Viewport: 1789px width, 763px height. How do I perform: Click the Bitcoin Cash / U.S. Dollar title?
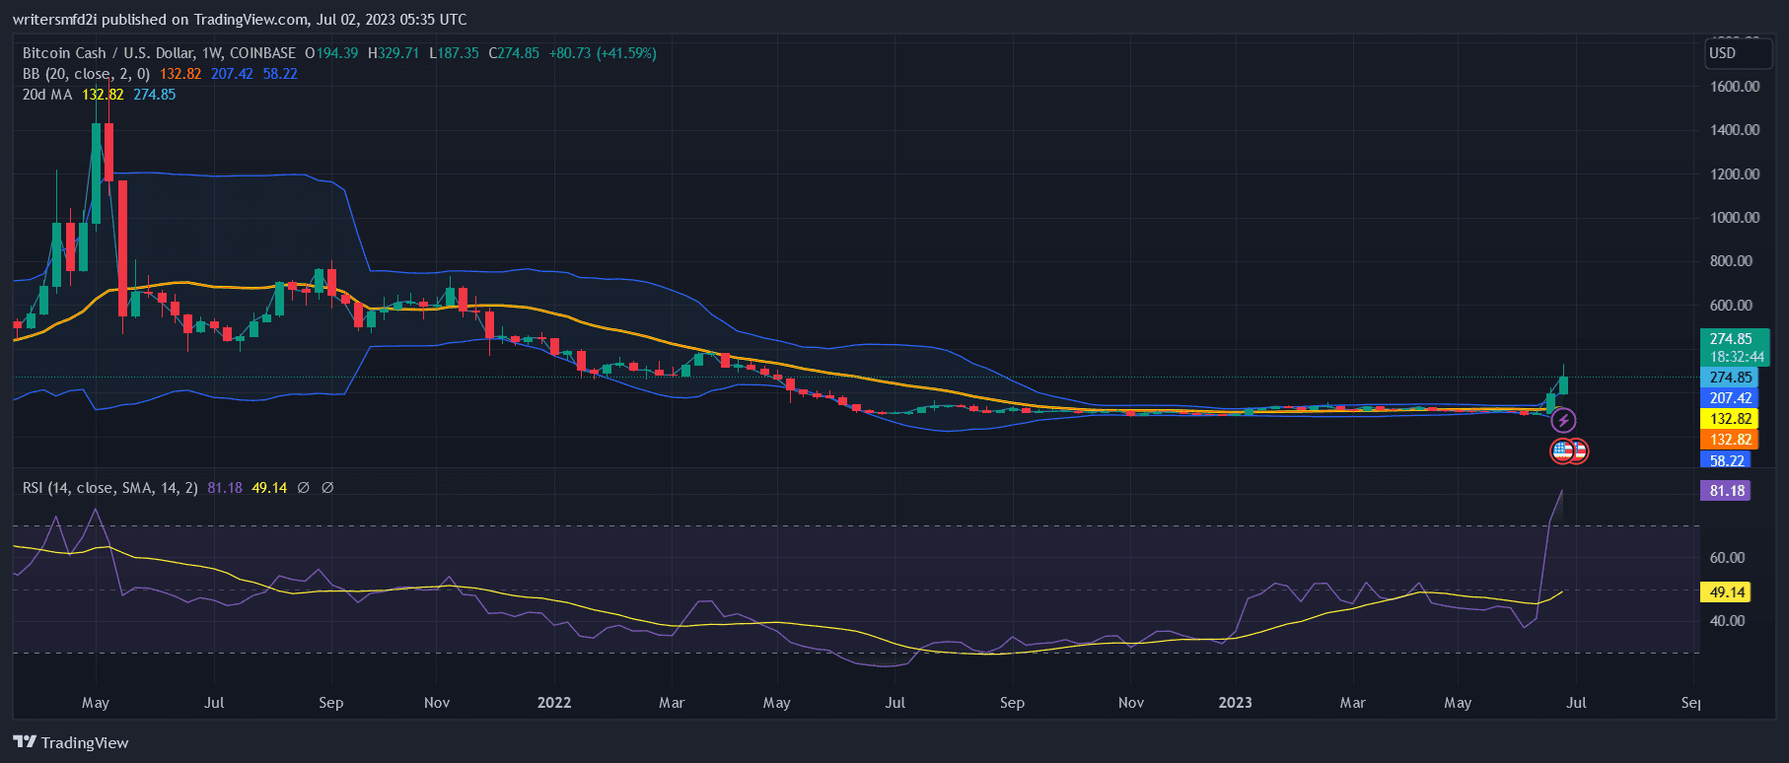point(159,53)
